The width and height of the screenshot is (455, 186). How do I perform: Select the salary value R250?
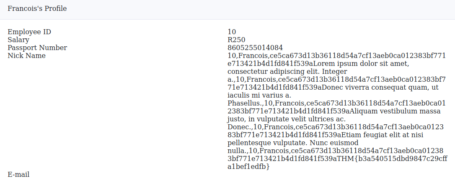point(236,40)
